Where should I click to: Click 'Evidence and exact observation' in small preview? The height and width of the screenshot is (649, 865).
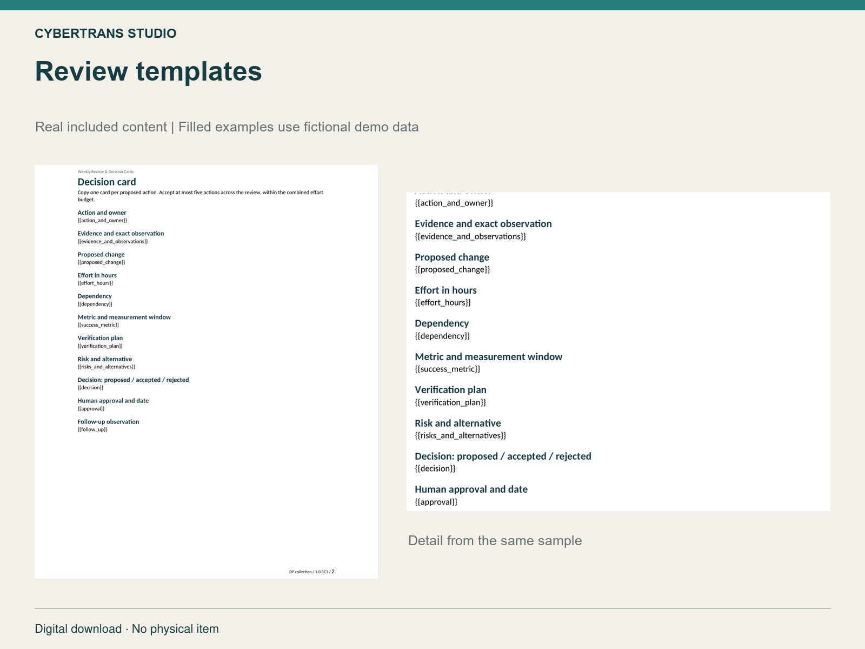point(121,234)
